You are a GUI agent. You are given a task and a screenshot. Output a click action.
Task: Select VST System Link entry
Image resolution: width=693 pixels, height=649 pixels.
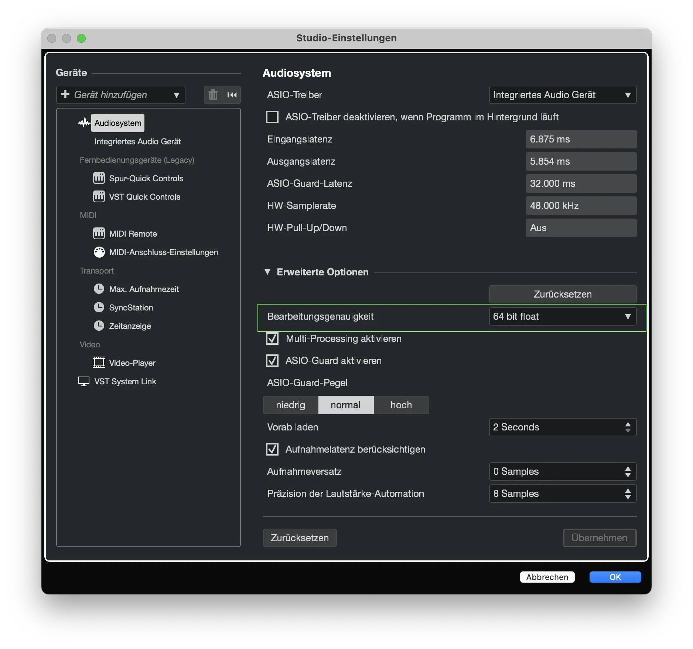(125, 381)
